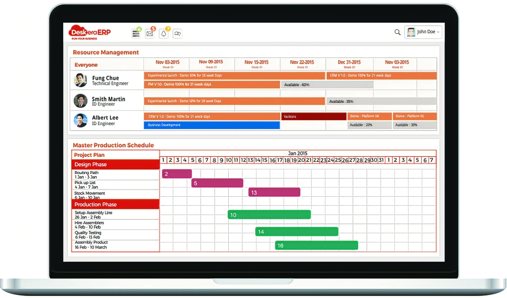
Task: Open the John Doe user dropdown
Action: click(x=423, y=32)
